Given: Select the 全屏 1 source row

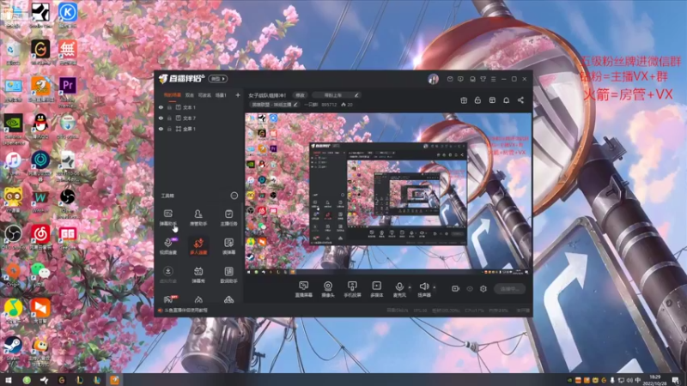Looking at the screenshot, I should (199, 130).
